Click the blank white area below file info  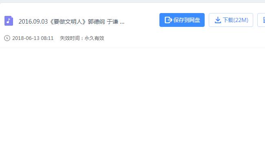tap(132, 105)
